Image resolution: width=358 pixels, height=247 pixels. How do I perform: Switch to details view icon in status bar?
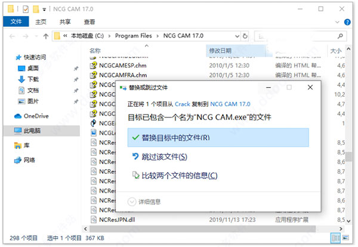coord(335,238)
